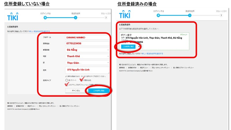This screenshot has width=231, height=130.
Task: Open the 区 dropdown showing Thạc Gián
Action: coord(87,63)
